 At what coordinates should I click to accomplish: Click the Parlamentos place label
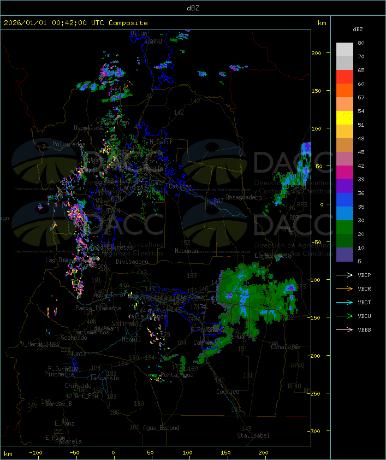coord(91,332)
